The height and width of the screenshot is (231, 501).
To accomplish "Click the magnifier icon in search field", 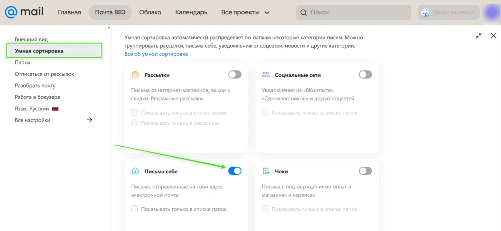I will [303, 13].
